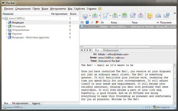The width and height of the screenshot is (178, 111).
Task: Open the Инструменты menu
Action: (58, 9)
